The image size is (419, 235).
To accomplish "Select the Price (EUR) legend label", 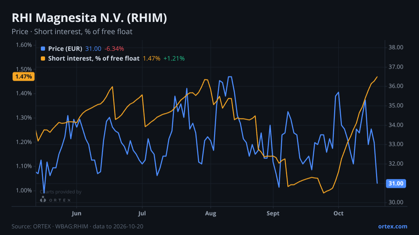I will [65, 49].
